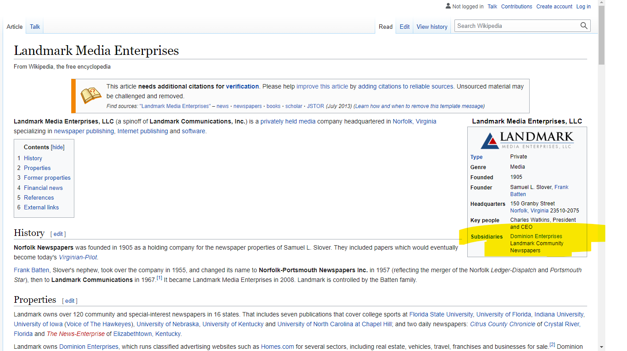Collapse contents using the hide toggle
This screenshot has height=351, width=627.
pyautogui.click(x=58, y=147)
